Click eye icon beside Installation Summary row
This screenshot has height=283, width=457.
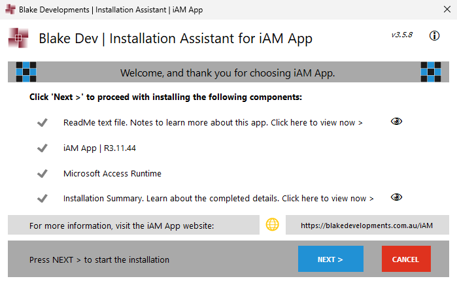(x=396, y=197)
